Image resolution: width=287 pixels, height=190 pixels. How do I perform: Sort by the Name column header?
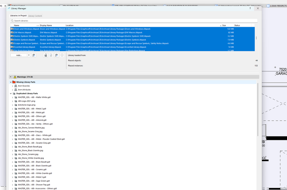pos(27,26)
